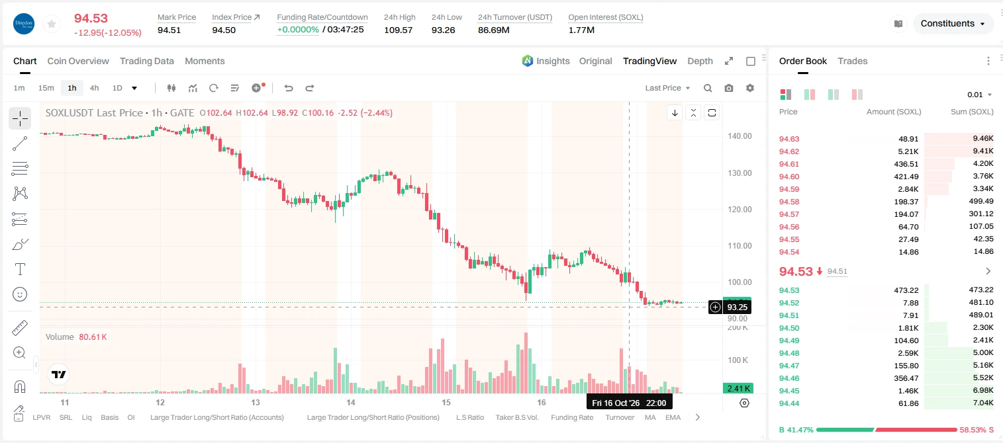Select the trend line drawing tool
The height and width of the screenshot is (443, 1003).
point(20,143)
